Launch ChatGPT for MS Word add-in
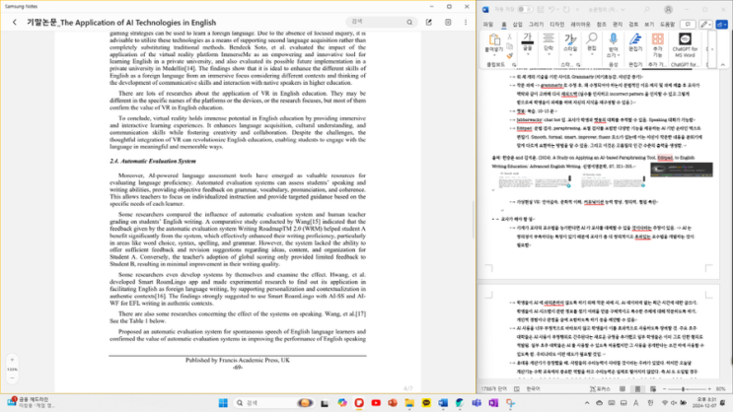The height and width of the screenshot is (412, 733). click(x=685, y=44)
